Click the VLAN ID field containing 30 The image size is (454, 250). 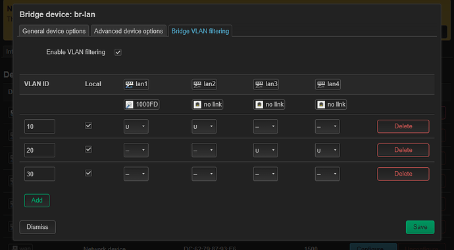coord(39,174)
